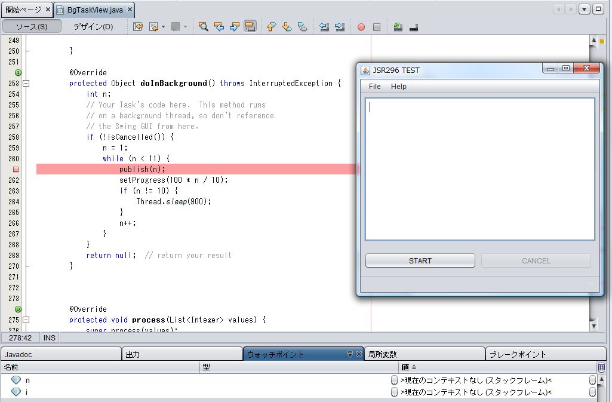Click Find Previous Occurrence toolbar icon
The image size is (612, 402).
[x=219, y=27]
